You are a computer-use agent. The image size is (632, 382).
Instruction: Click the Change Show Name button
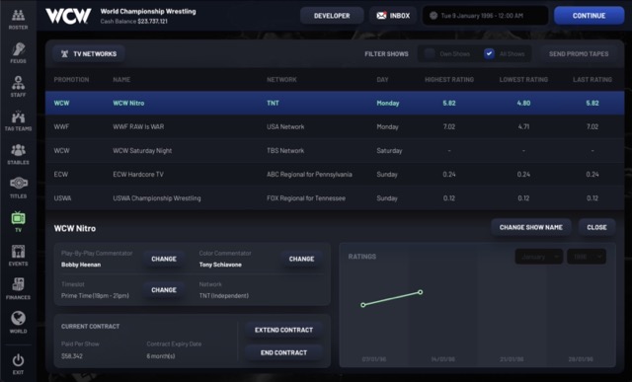point(531,227)
